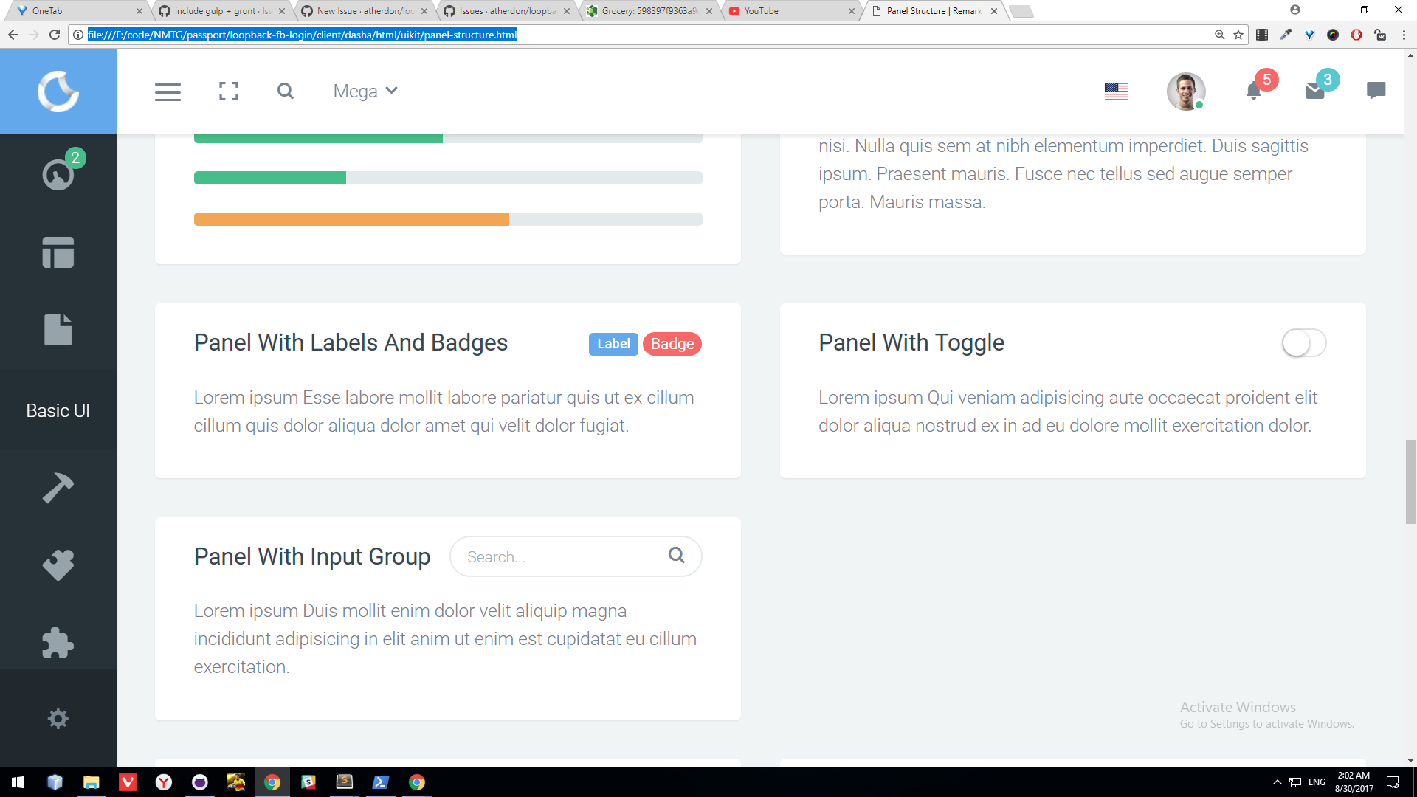Click the red Badge pill
Screen dimensions: 1417x797
672,344
